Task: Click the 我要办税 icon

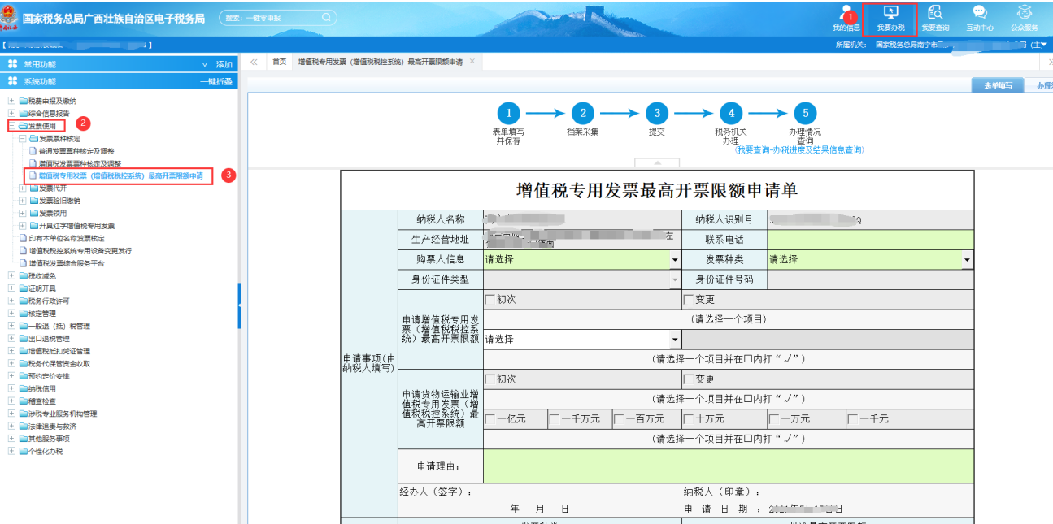Action: click(890, 18)
